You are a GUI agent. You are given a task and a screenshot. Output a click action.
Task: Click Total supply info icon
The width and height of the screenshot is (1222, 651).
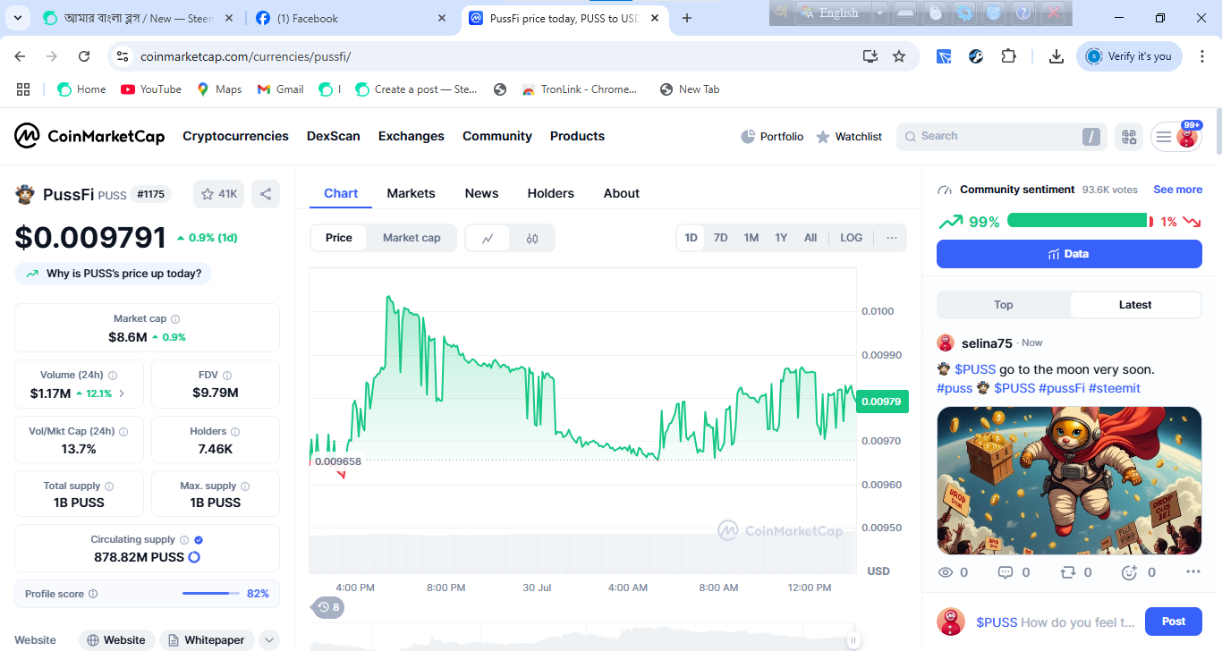[109, 486]
